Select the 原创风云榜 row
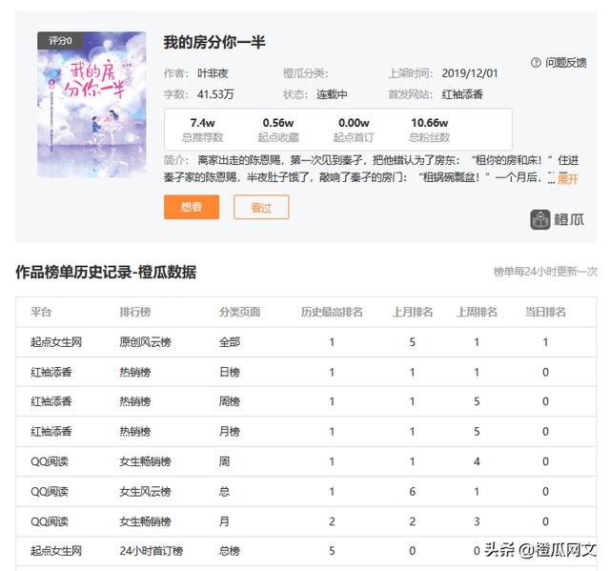Screen dimensions: 610x571 pyautogui.click(x=306, y=342)
